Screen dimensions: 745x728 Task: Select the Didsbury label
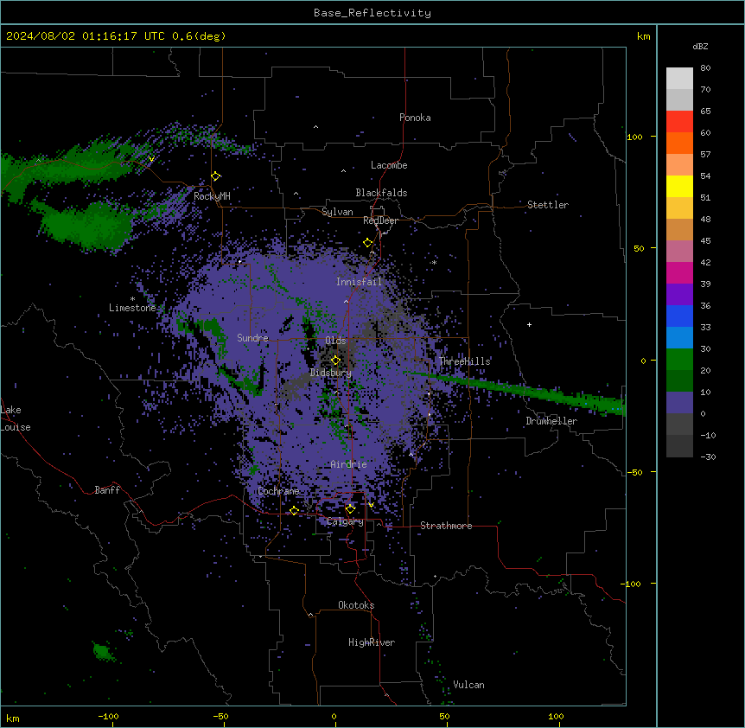331,373
